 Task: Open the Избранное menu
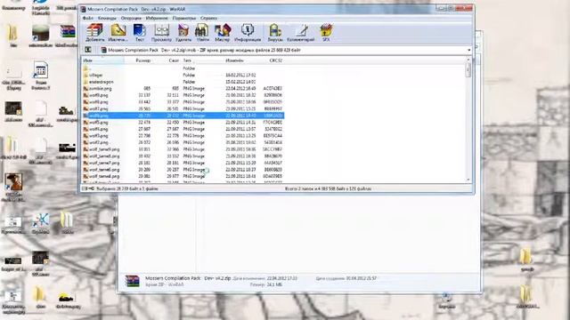point(157,18)
